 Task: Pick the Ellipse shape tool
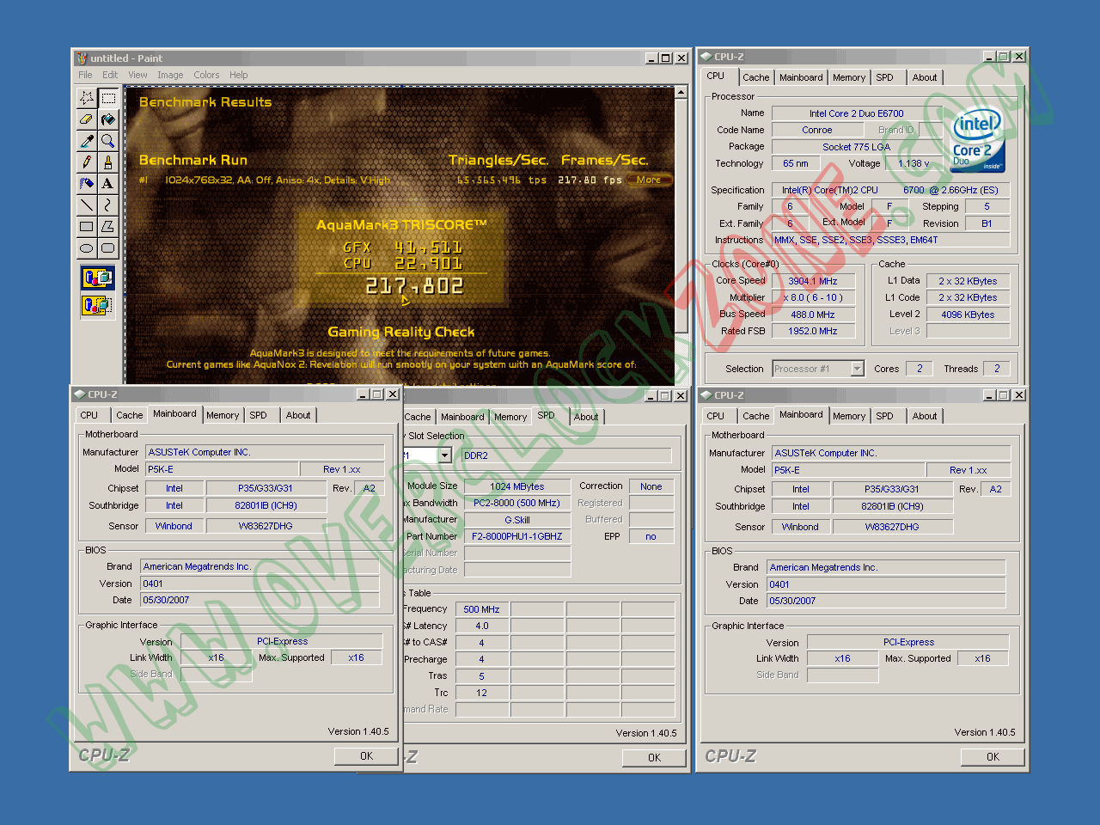click(x=87, y=248)
